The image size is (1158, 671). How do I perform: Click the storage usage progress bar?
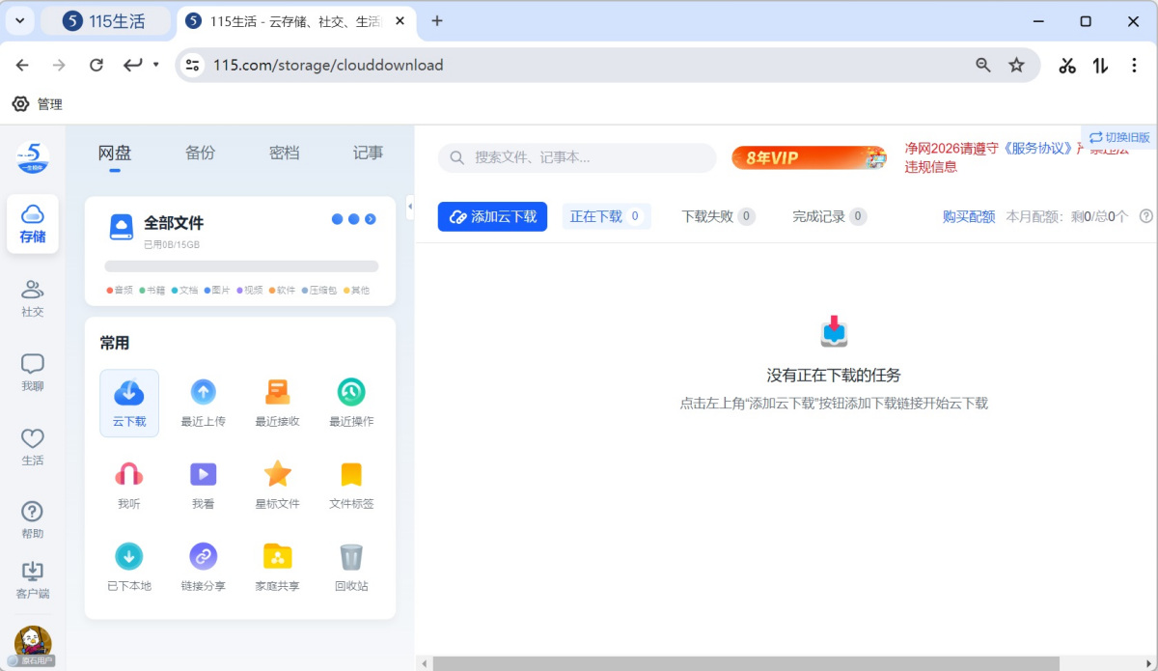[241, 266]
